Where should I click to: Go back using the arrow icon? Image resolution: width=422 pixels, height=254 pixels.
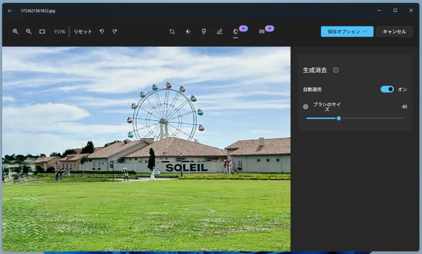click(10, 11)
